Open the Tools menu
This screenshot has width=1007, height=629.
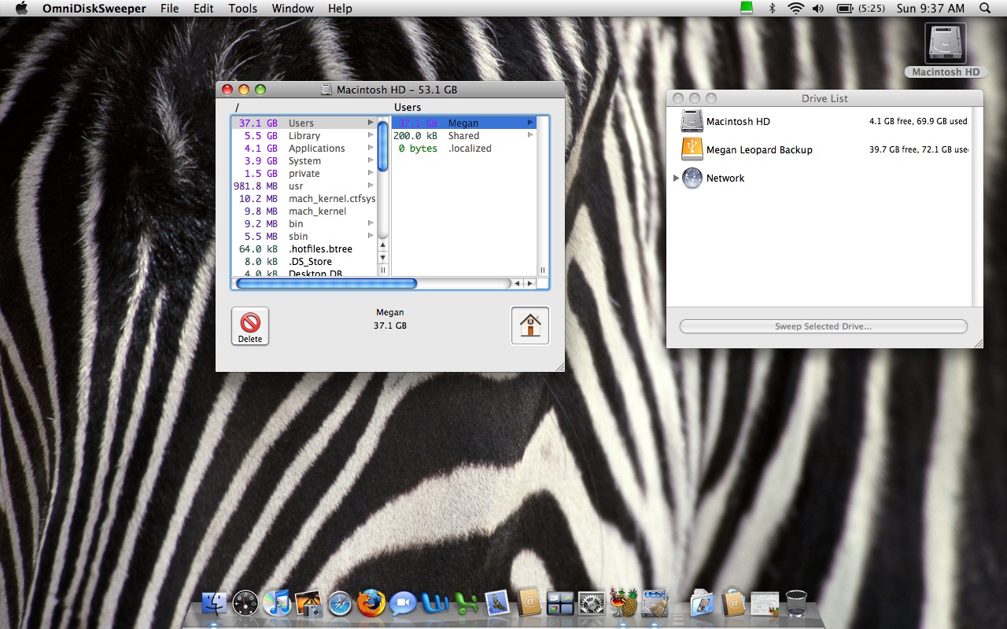(243, 9)
